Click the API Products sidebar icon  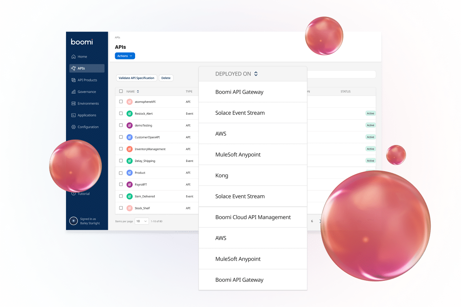(x=73, y=80)
